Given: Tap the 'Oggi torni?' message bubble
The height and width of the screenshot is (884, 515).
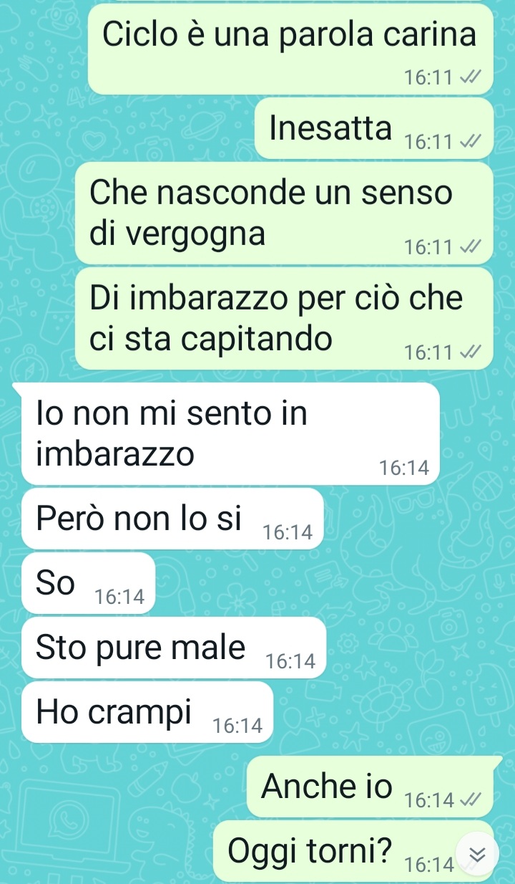Looking at the screenshot, I should pyautogui.click(x=354, y=851).
